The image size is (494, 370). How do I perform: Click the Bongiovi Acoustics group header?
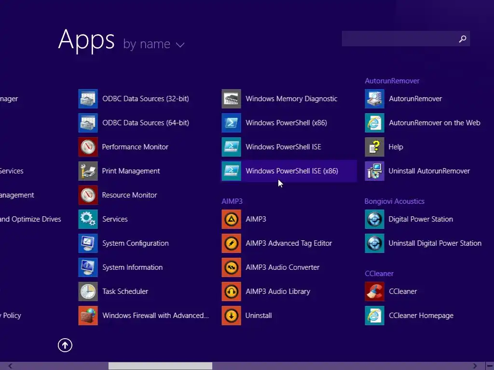pos(395,201)
